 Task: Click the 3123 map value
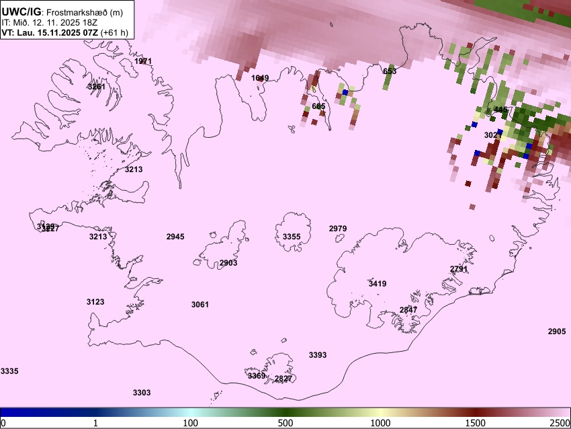click(95, 302)
